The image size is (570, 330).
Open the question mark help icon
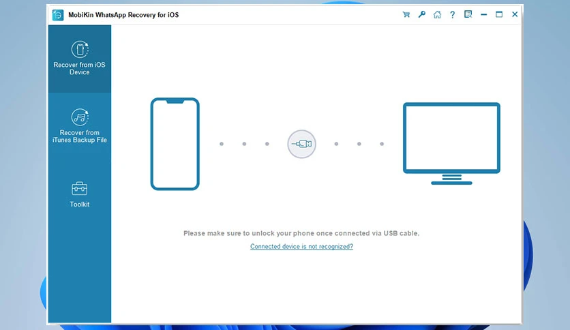coord(452,14)
